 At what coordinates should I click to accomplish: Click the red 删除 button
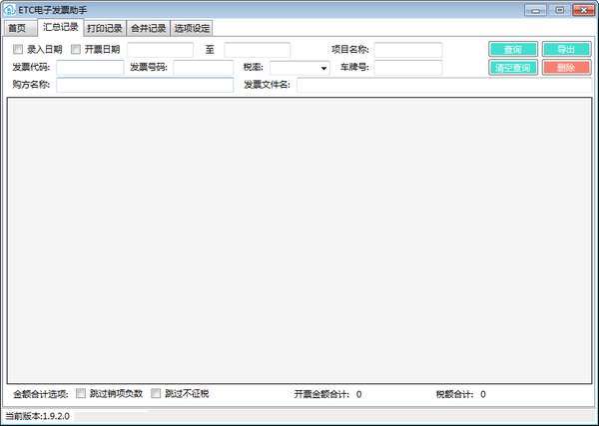(566, 68)
